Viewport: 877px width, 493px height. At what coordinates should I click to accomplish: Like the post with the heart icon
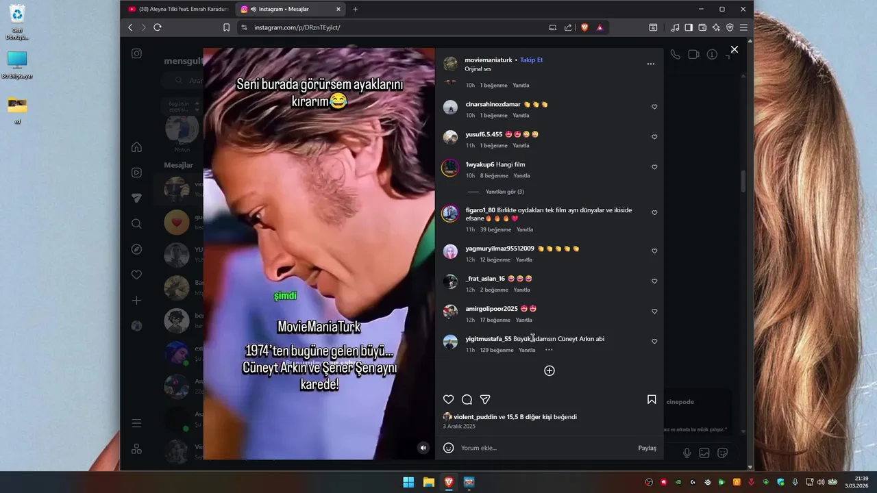click(x=449, y=399)
